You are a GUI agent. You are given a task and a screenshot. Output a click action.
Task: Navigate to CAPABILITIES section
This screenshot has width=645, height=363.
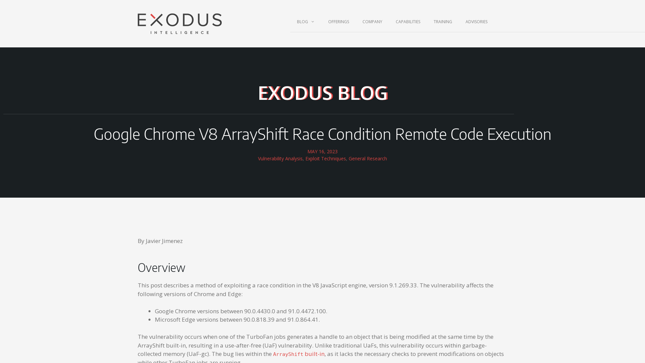(408, 21)
